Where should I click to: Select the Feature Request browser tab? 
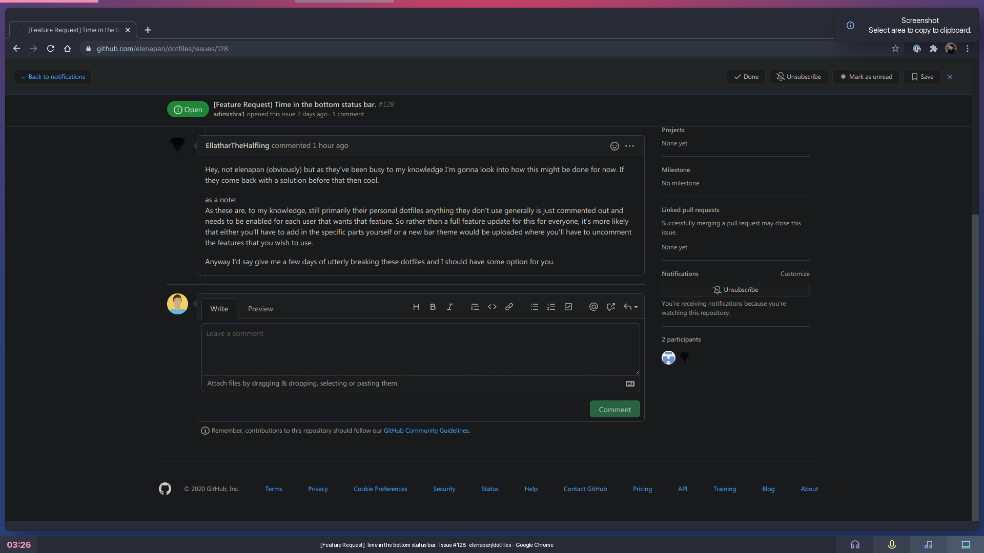click(x=73, y=30)
